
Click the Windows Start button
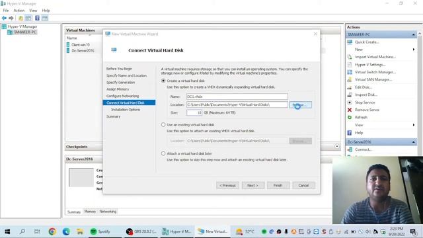pyautogui.click(x=7, y=231)
